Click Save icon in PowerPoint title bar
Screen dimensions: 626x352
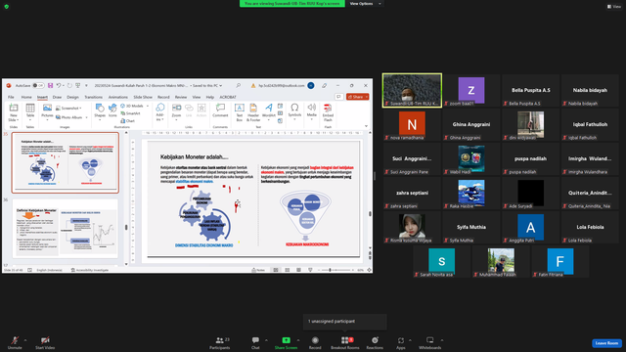pos(50,85)
